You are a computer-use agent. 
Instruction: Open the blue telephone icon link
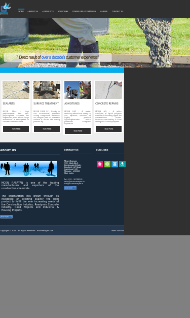coord(115,164)
